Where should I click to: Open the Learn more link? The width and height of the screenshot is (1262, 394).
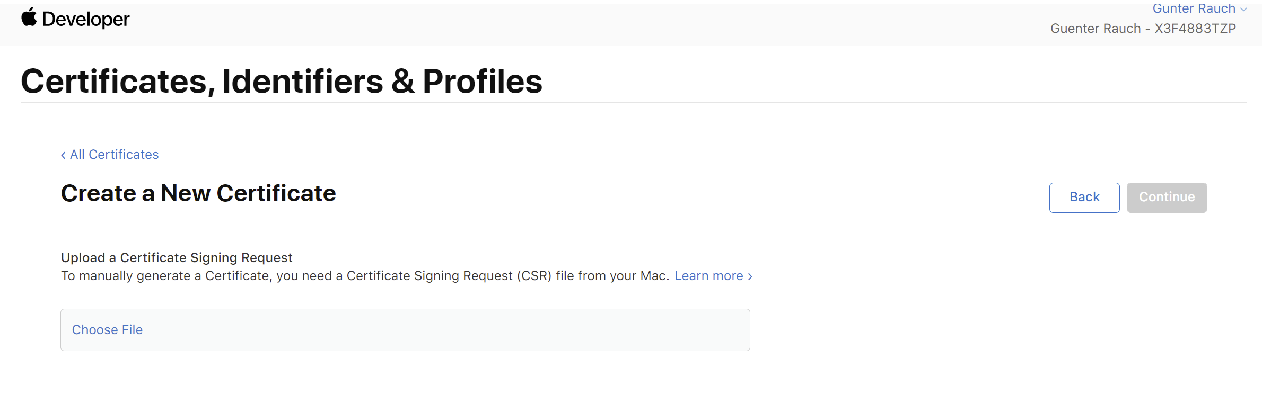coord(708,276)
